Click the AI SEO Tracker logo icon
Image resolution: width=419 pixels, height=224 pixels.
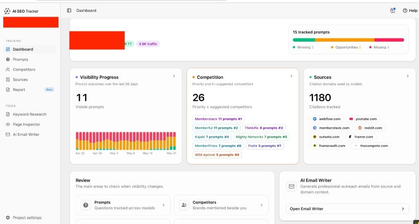[x=7, y=11]
